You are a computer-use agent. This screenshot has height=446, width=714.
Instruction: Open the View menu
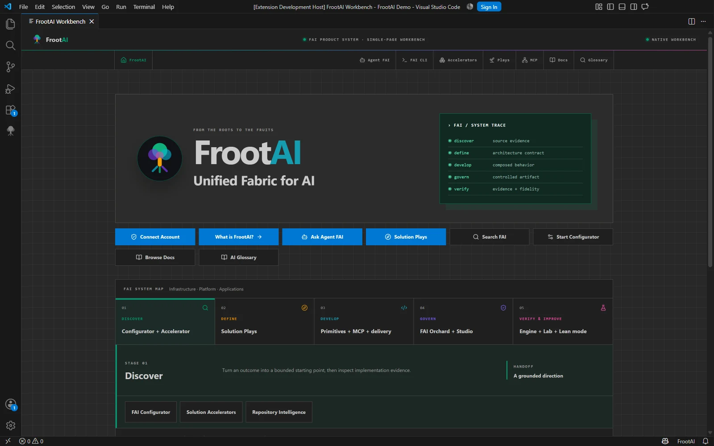[x=88, y=7]
